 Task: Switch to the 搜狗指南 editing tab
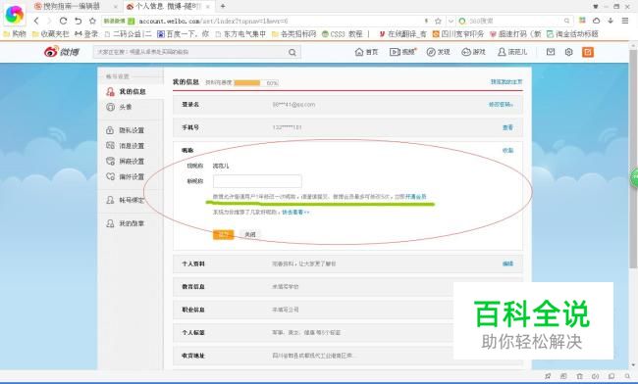76,6
